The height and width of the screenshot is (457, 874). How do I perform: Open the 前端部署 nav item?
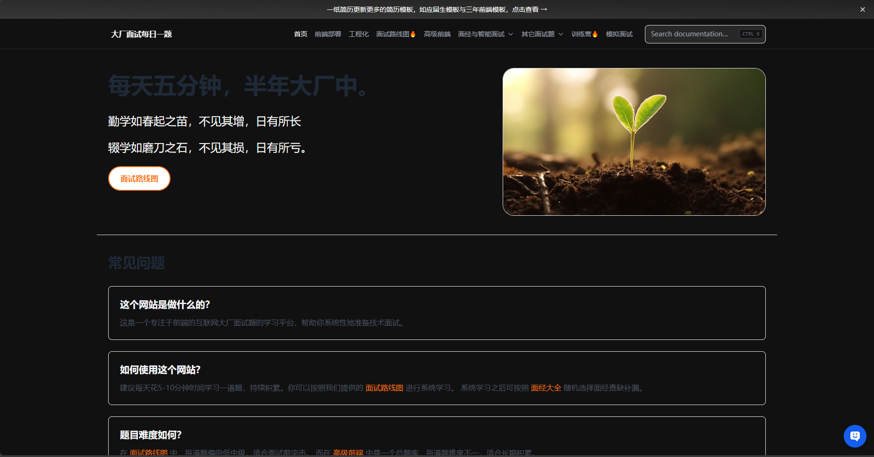[x=328, y=34]
